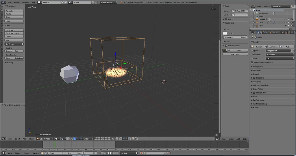Open the Render menu in top bar
296x156 pixels.
pos(16,2)
